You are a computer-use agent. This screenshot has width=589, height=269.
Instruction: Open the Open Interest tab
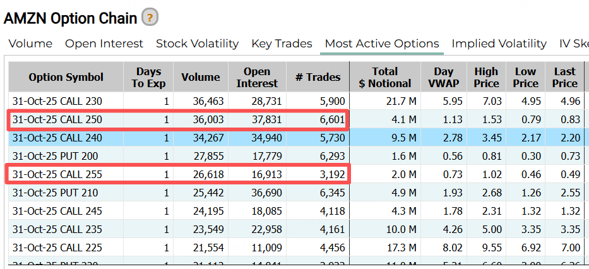[104, 44]
